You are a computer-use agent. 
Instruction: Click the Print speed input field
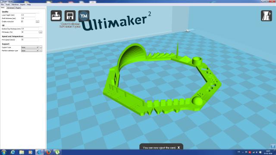[x=30, y=40]
